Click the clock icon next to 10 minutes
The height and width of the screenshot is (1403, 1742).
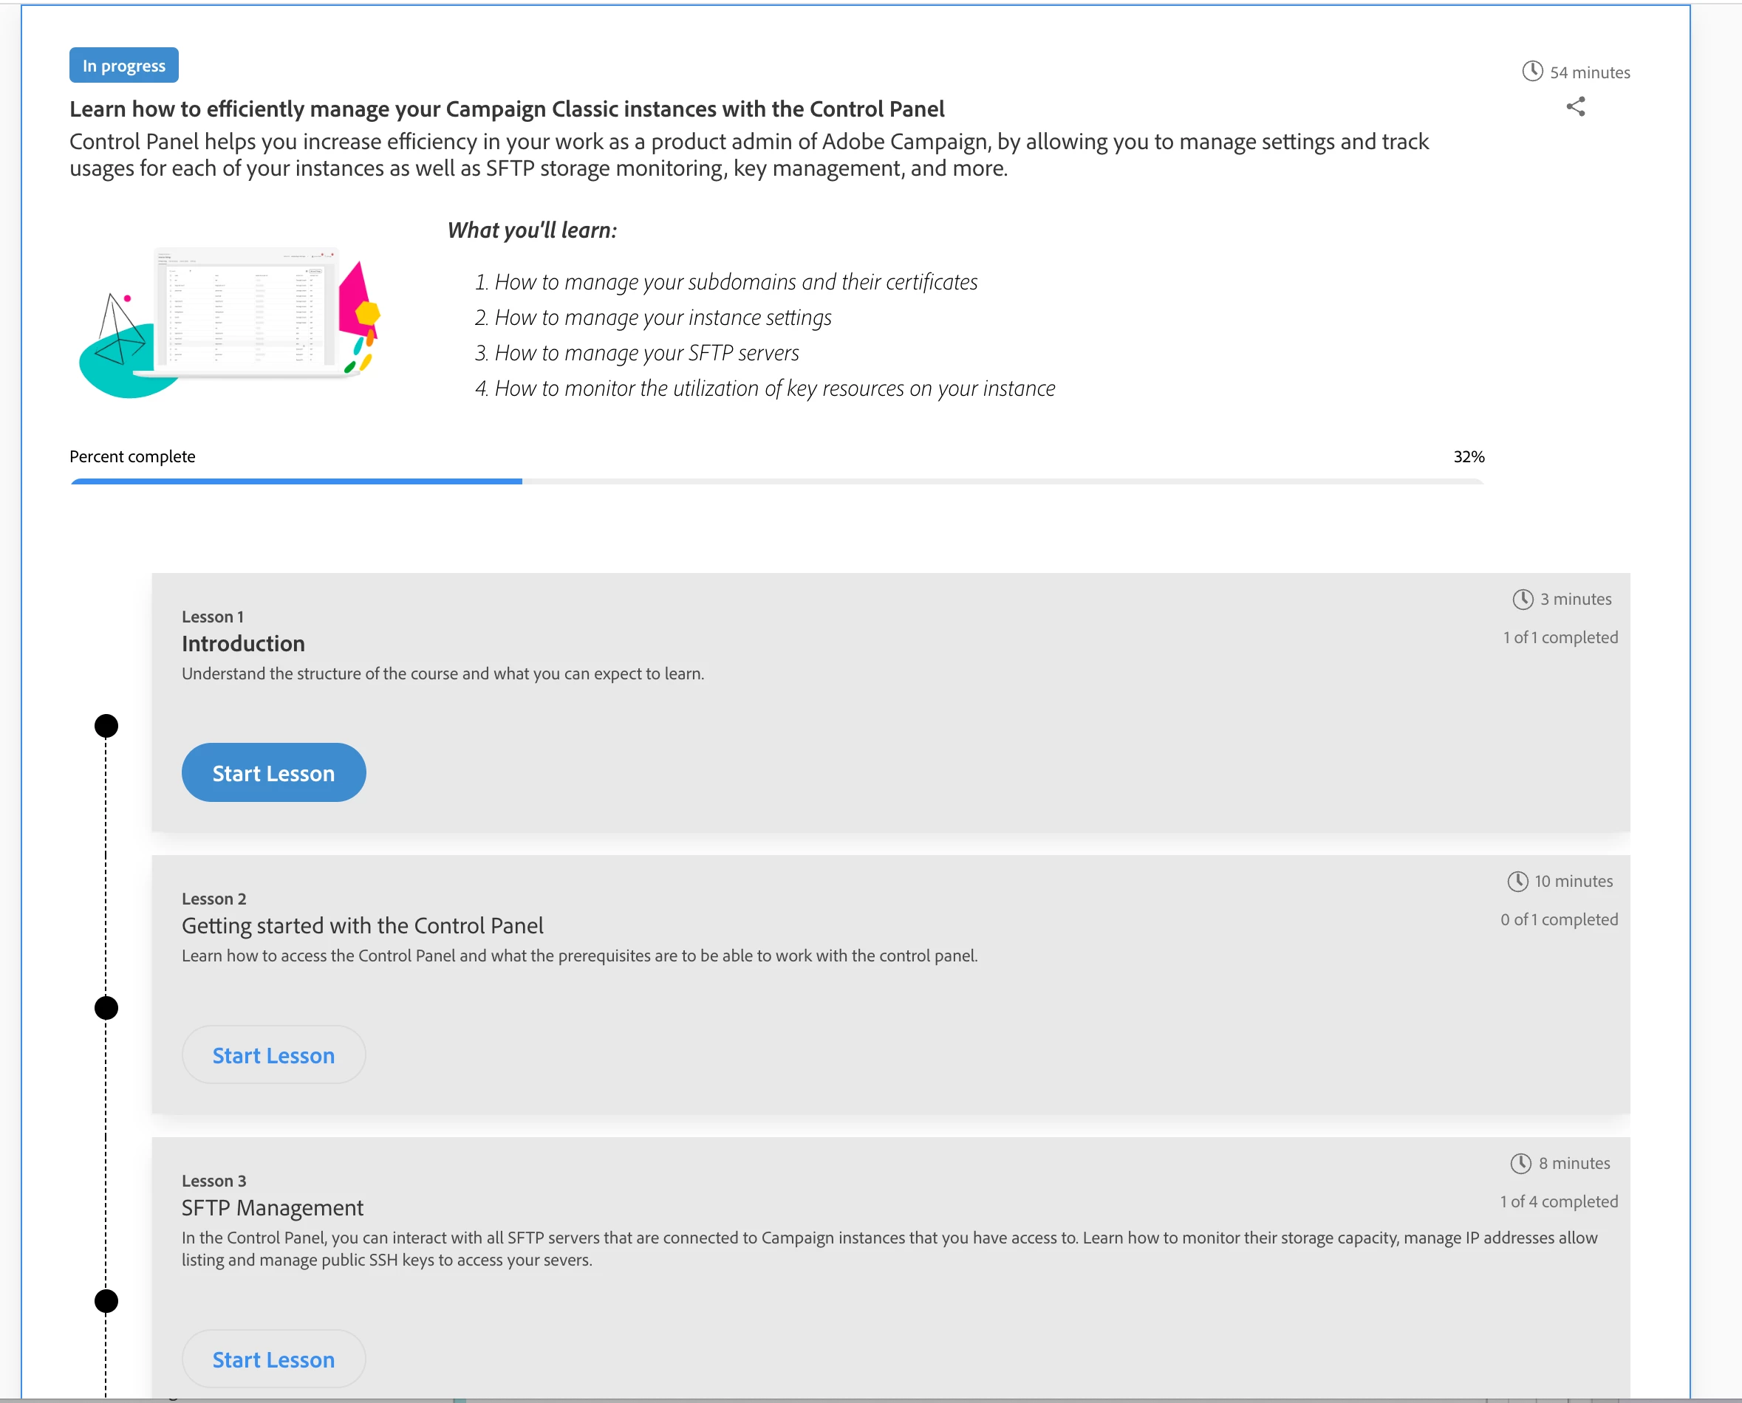click(1517, 881)
